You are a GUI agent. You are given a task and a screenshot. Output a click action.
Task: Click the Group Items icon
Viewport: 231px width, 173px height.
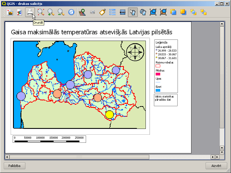[x=153, y=12]
